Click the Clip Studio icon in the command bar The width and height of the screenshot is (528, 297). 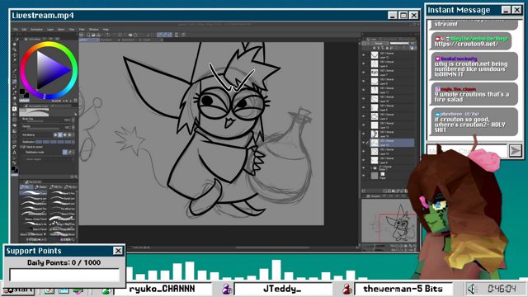tap(82, 35)
